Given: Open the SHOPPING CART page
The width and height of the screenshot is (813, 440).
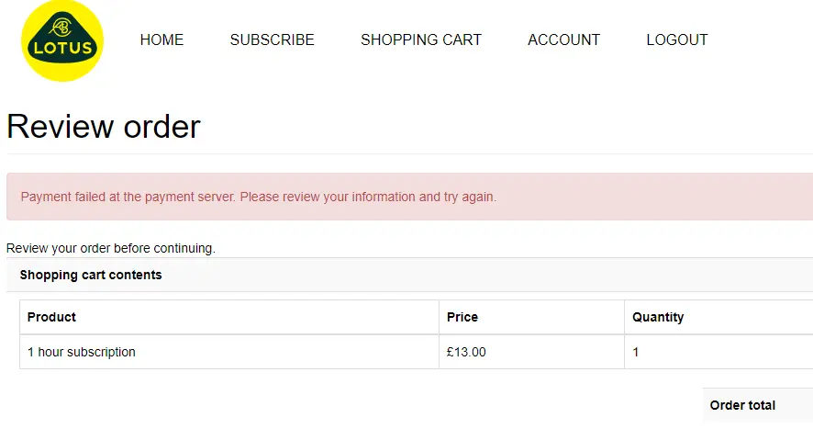Looking at the screenshot, I should tap(420, 39).
